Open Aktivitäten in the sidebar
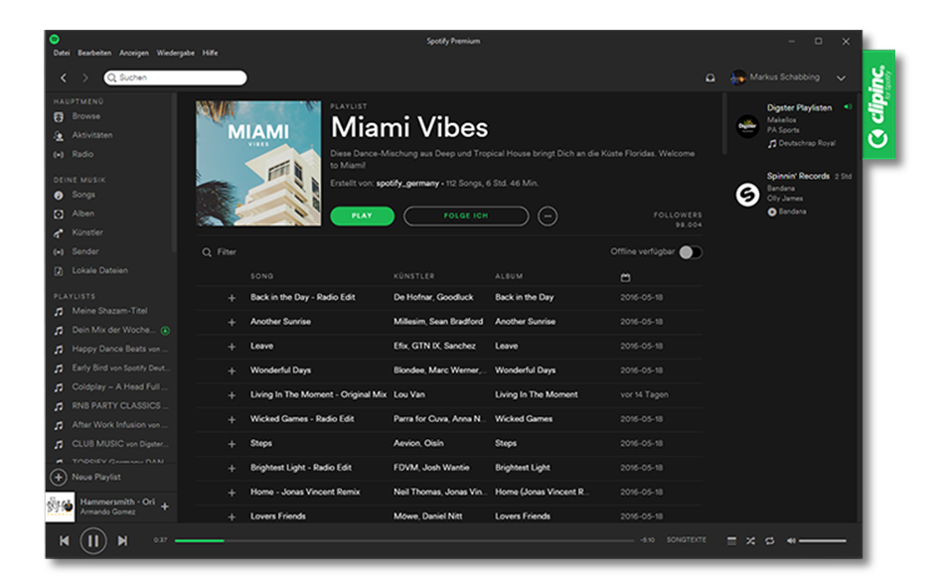944x586 pixels. (91, 135)
